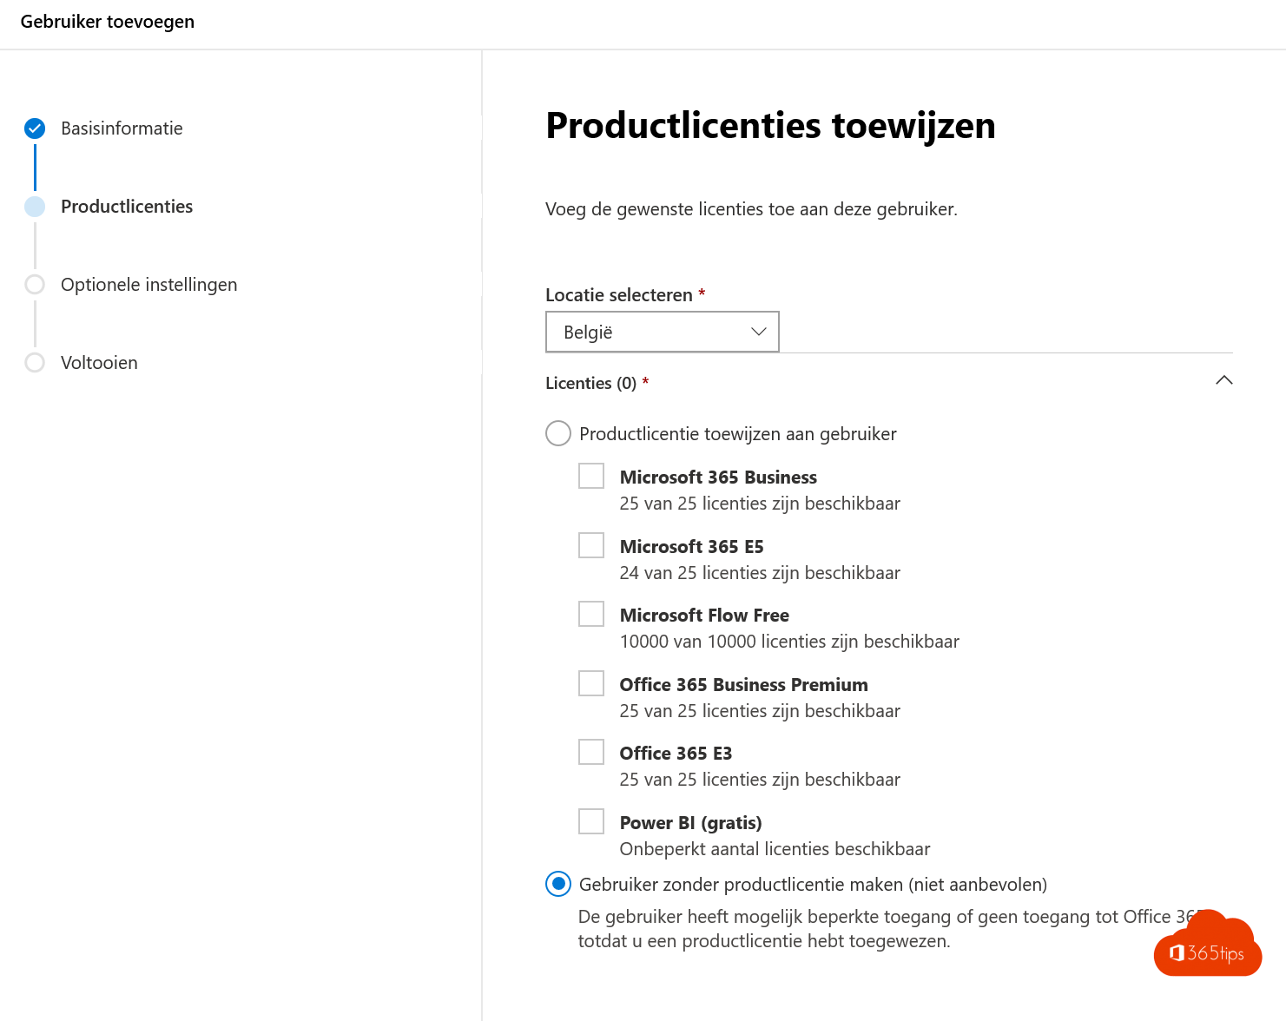Image resolution: width=1286 pixels, height=1021 pixels.
Task: Click the Voltooien step circle
Action: click(35, 363)
